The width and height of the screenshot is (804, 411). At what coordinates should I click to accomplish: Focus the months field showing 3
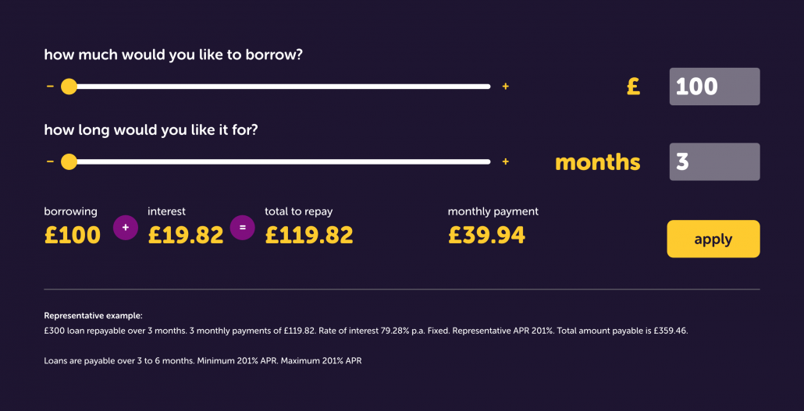point(714,162)
